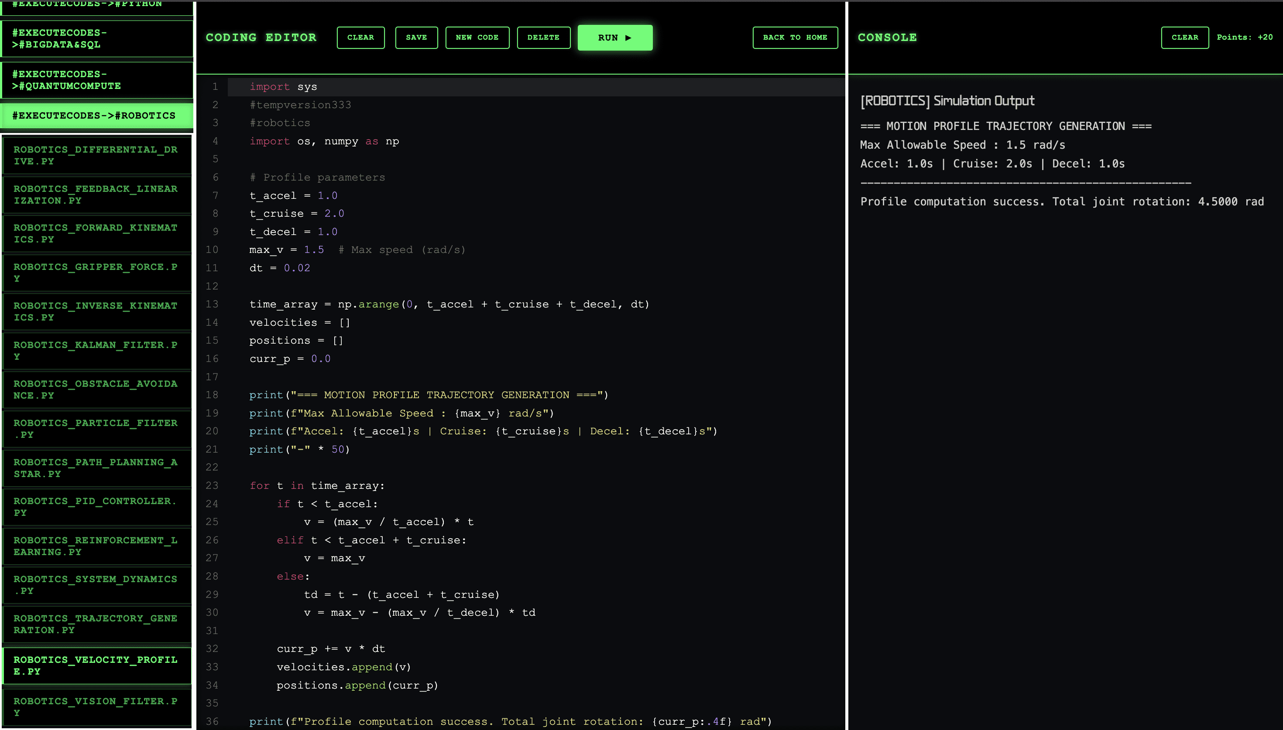Open ROBOTICS_GRIPPER_FORCE.PY file
The width and height of the screenshot is (1283, 730).
pyautogui.click(x=97, y=273)
